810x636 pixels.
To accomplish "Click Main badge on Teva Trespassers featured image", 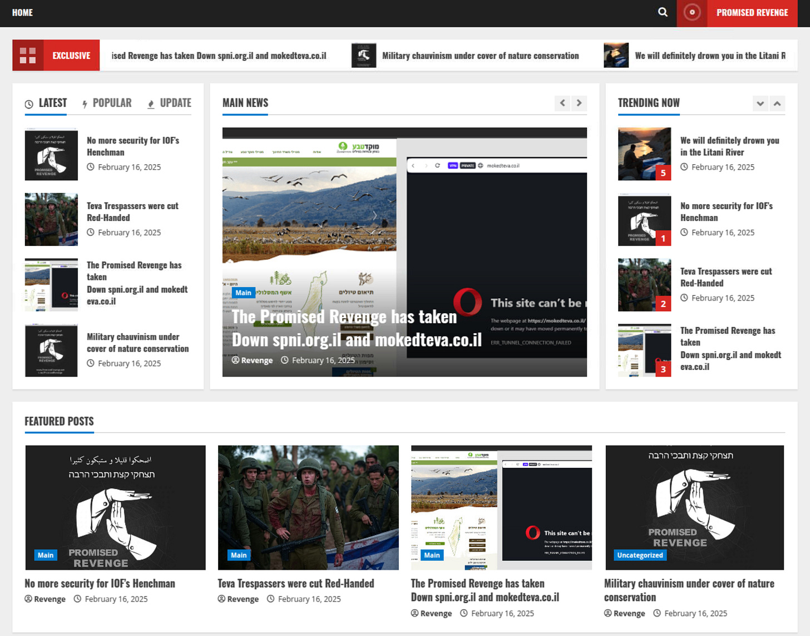I will pos(239,555).
